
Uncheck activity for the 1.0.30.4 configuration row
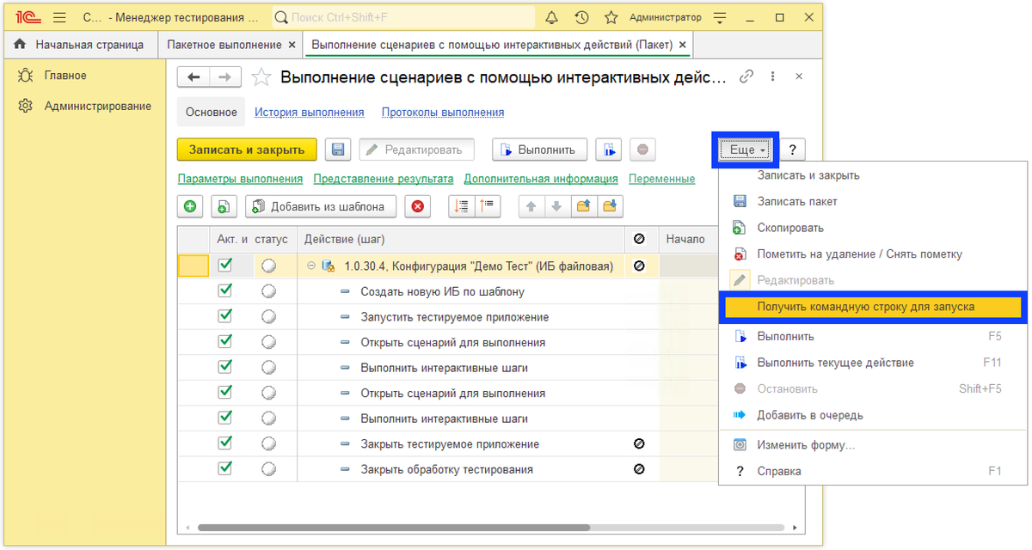pos(225,266)
